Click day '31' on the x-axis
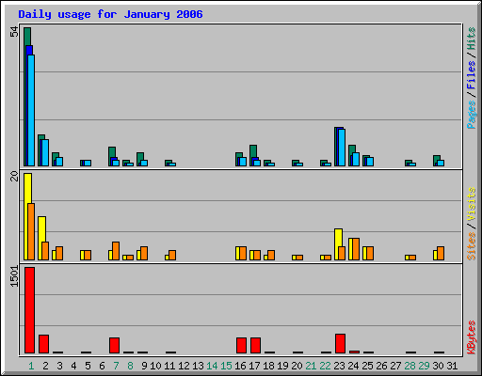Image resolution: width=482 pixels, height=376 pixels. point(452,366)
